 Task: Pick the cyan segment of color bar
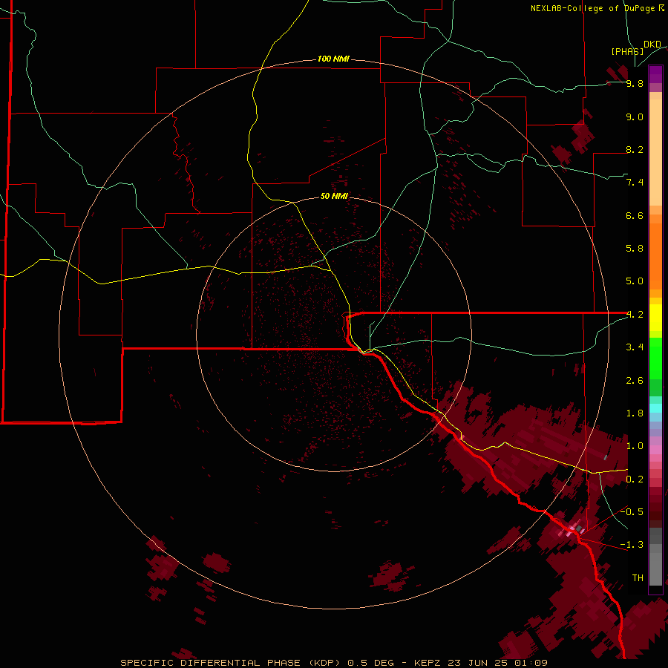655,408
